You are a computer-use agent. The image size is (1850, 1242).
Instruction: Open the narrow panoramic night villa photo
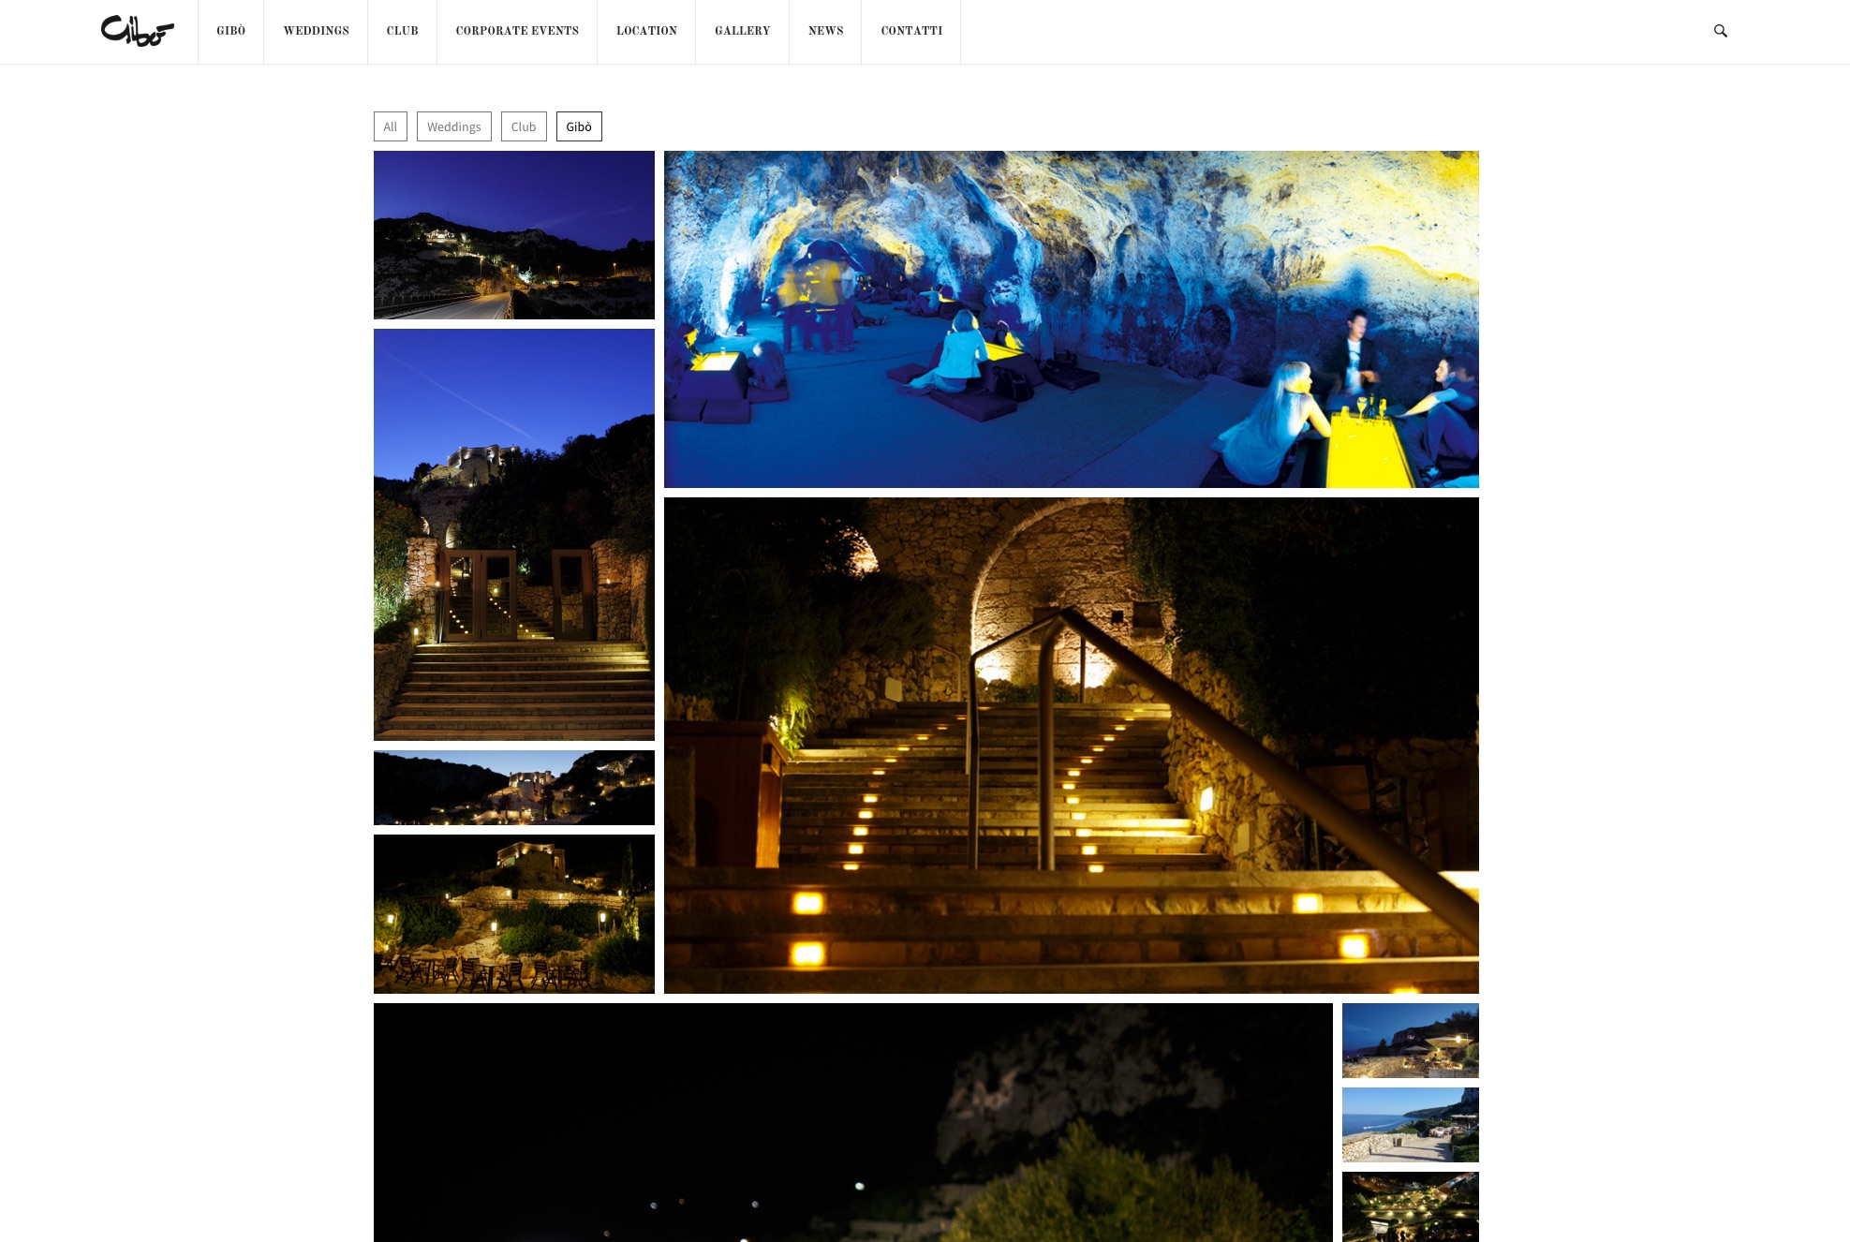514,788
